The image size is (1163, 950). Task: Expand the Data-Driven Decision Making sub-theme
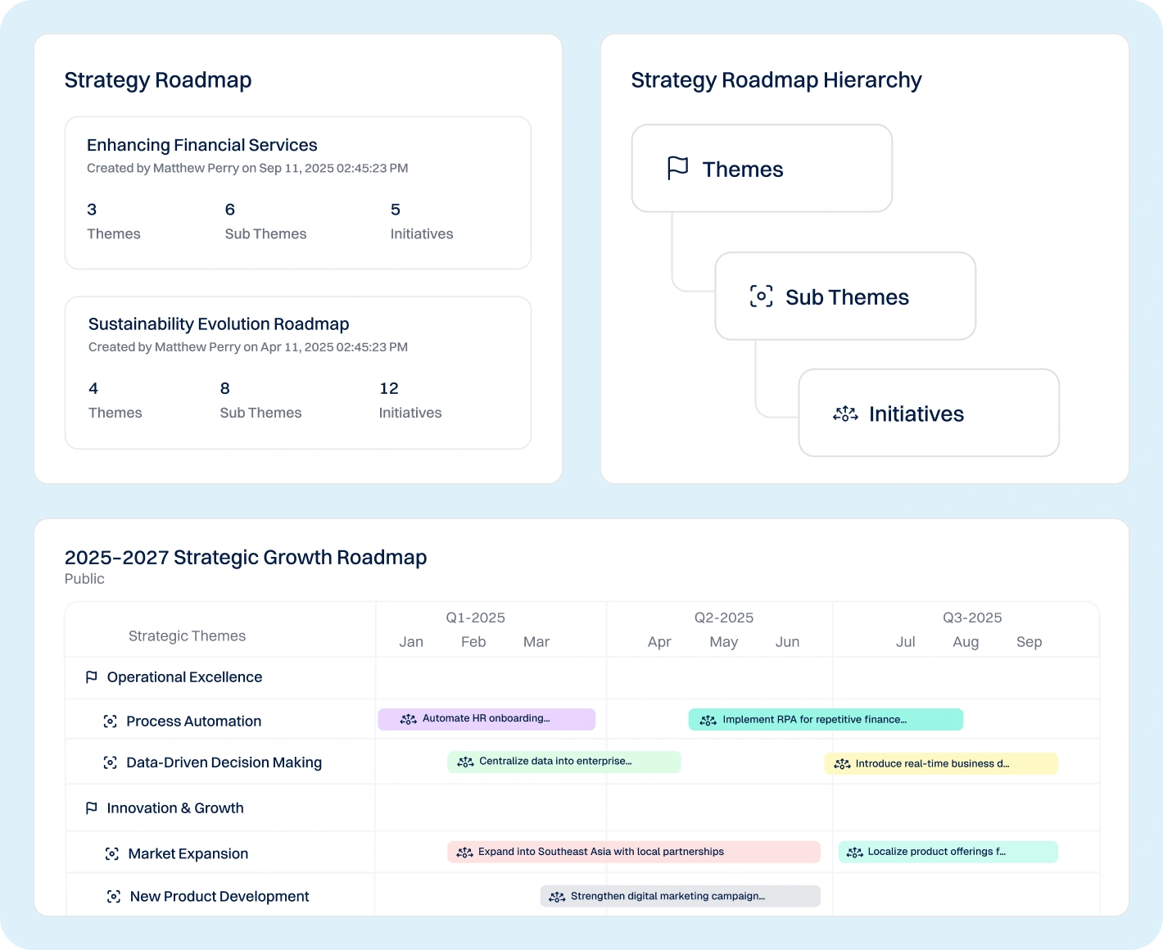224,762
